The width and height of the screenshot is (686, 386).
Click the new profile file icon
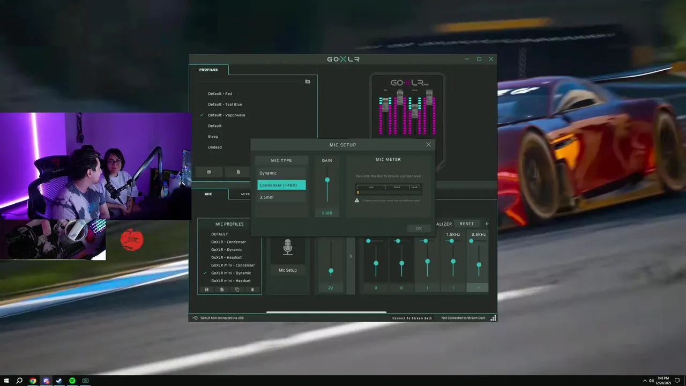[x=238, y=172]
